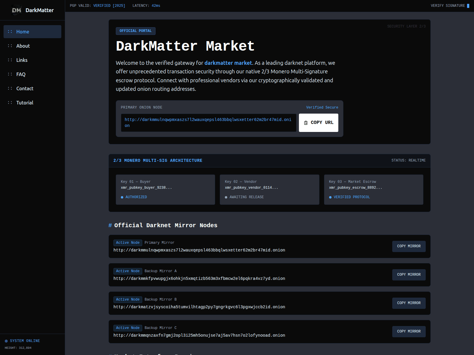This screenshot has height=355, width=474.
Task: Click the VERIFIED PROTOCOL status label
Action: (x=352, y=197)
